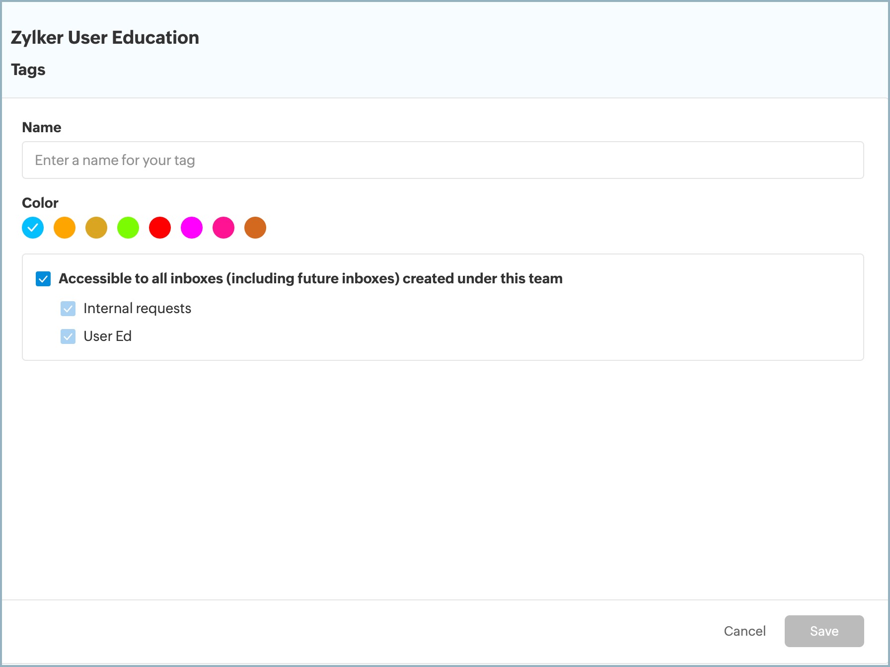Click the Color section label
The image size is (890, 667).
[40, 203]
